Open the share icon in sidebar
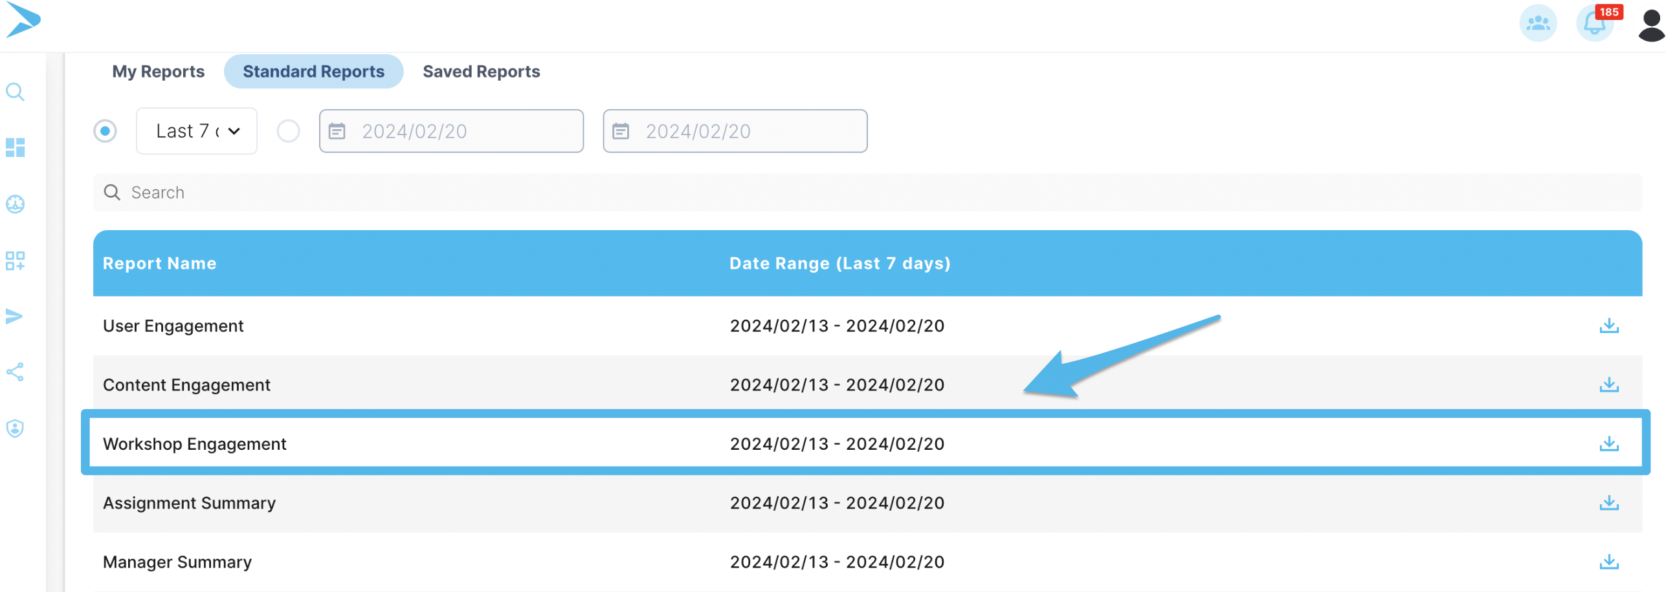 pyautogui.click(x=15, y=372)
